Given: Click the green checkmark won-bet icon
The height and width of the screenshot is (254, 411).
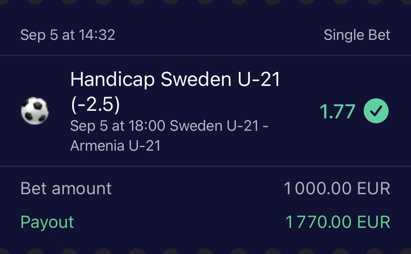Looking at the screenshot, I should (376, 111).
